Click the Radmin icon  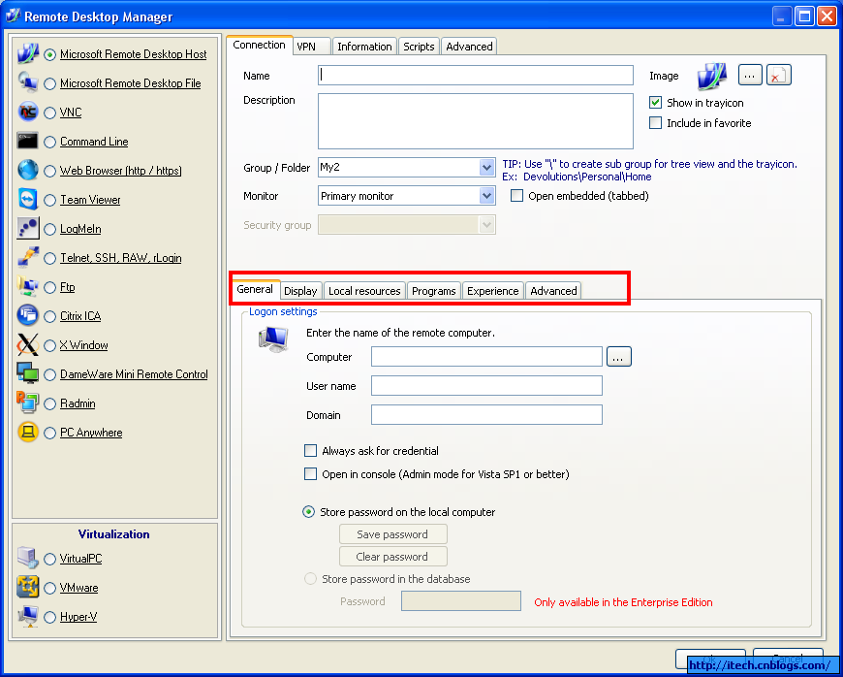[28, 403]
